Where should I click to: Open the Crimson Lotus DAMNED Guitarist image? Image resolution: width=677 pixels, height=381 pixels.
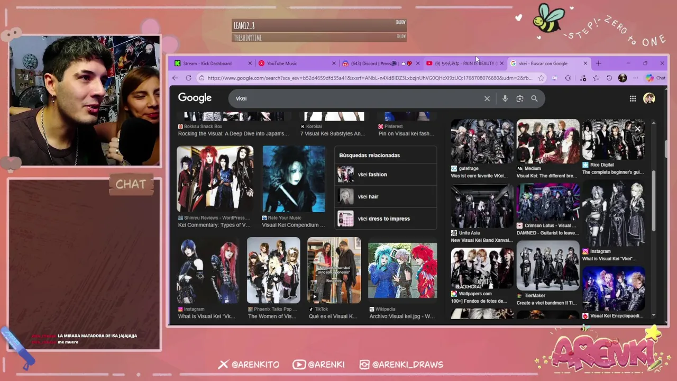pyautogui.click(x=548, y=202)
